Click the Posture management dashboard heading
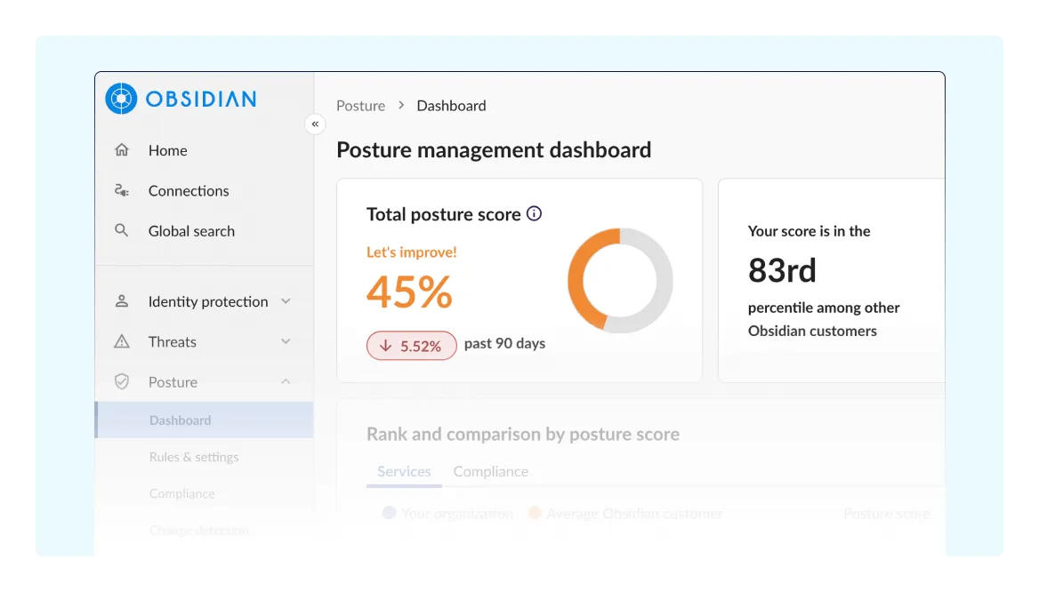 [494, 149]
